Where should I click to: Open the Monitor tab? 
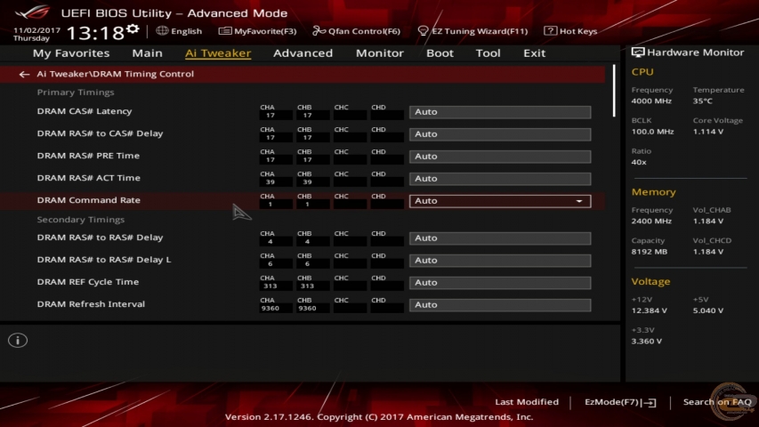[379, 52]
